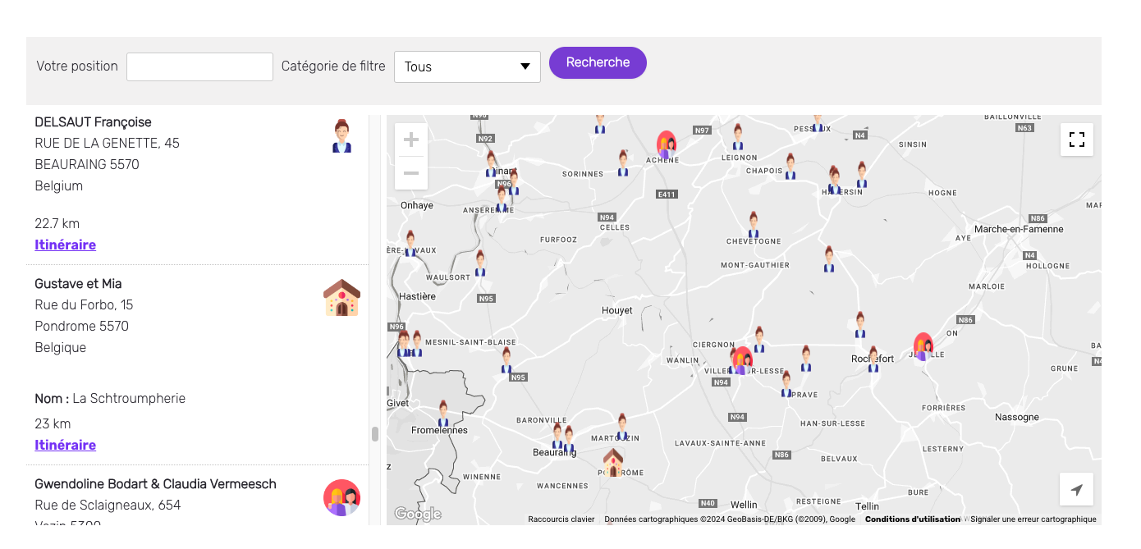Click DELSAUT Françoise's avatar icon in list

(x=341, y=136)
